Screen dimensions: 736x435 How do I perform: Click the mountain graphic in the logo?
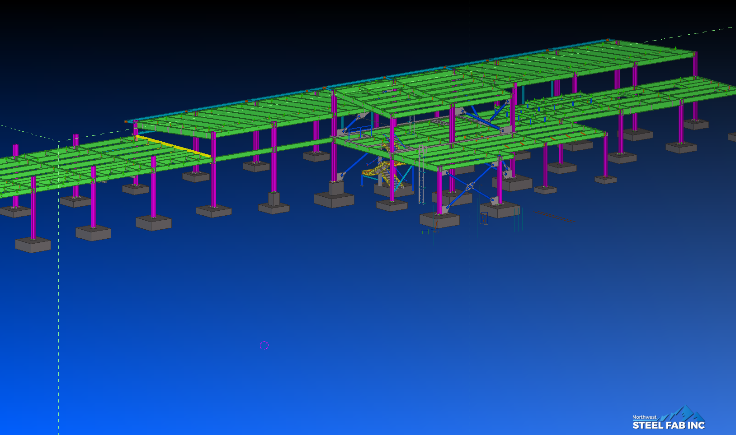pos(685,413)
